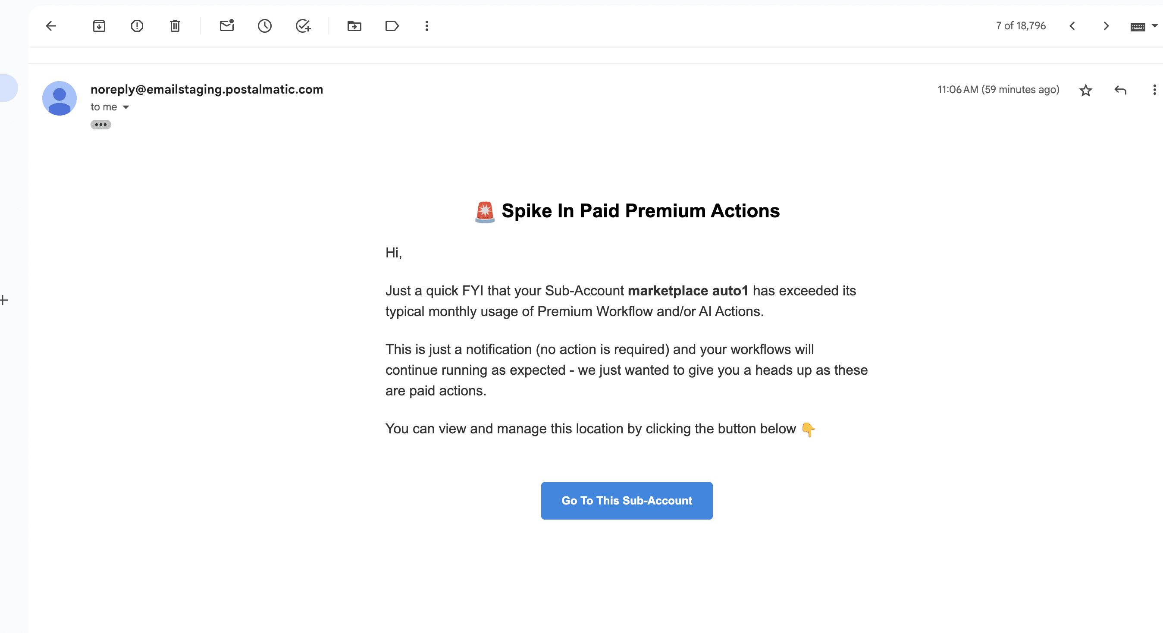
Task: Mark the message as unread
Action: coord(227,26)
